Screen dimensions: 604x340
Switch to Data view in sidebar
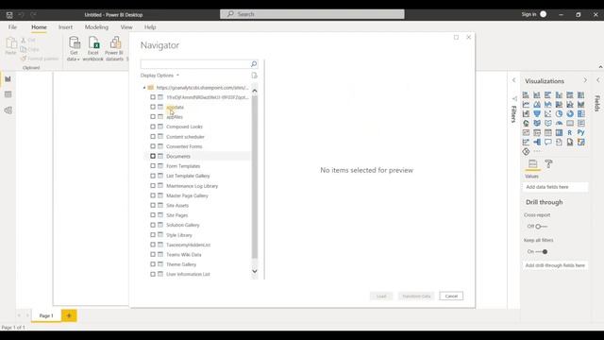8,94
